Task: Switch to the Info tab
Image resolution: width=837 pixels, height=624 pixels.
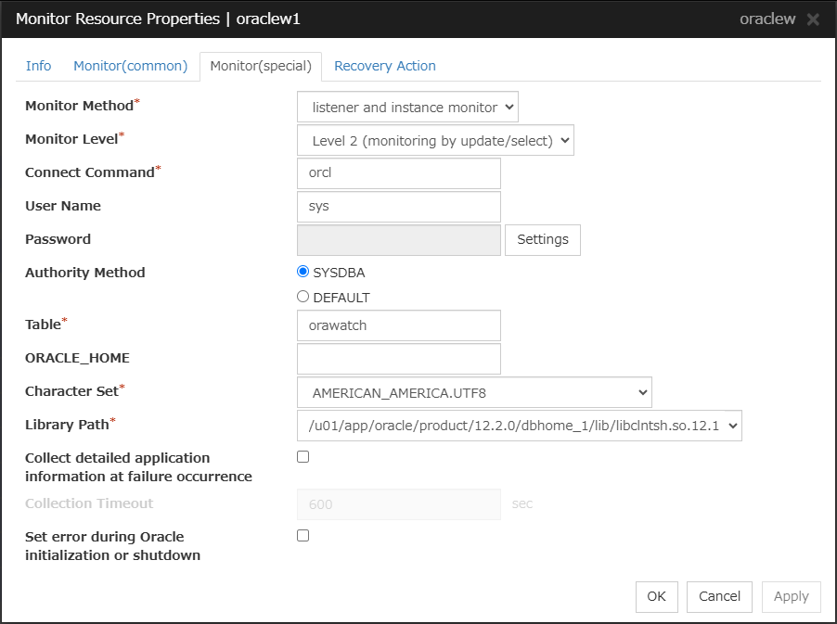Action: click(x=38, y=66)
